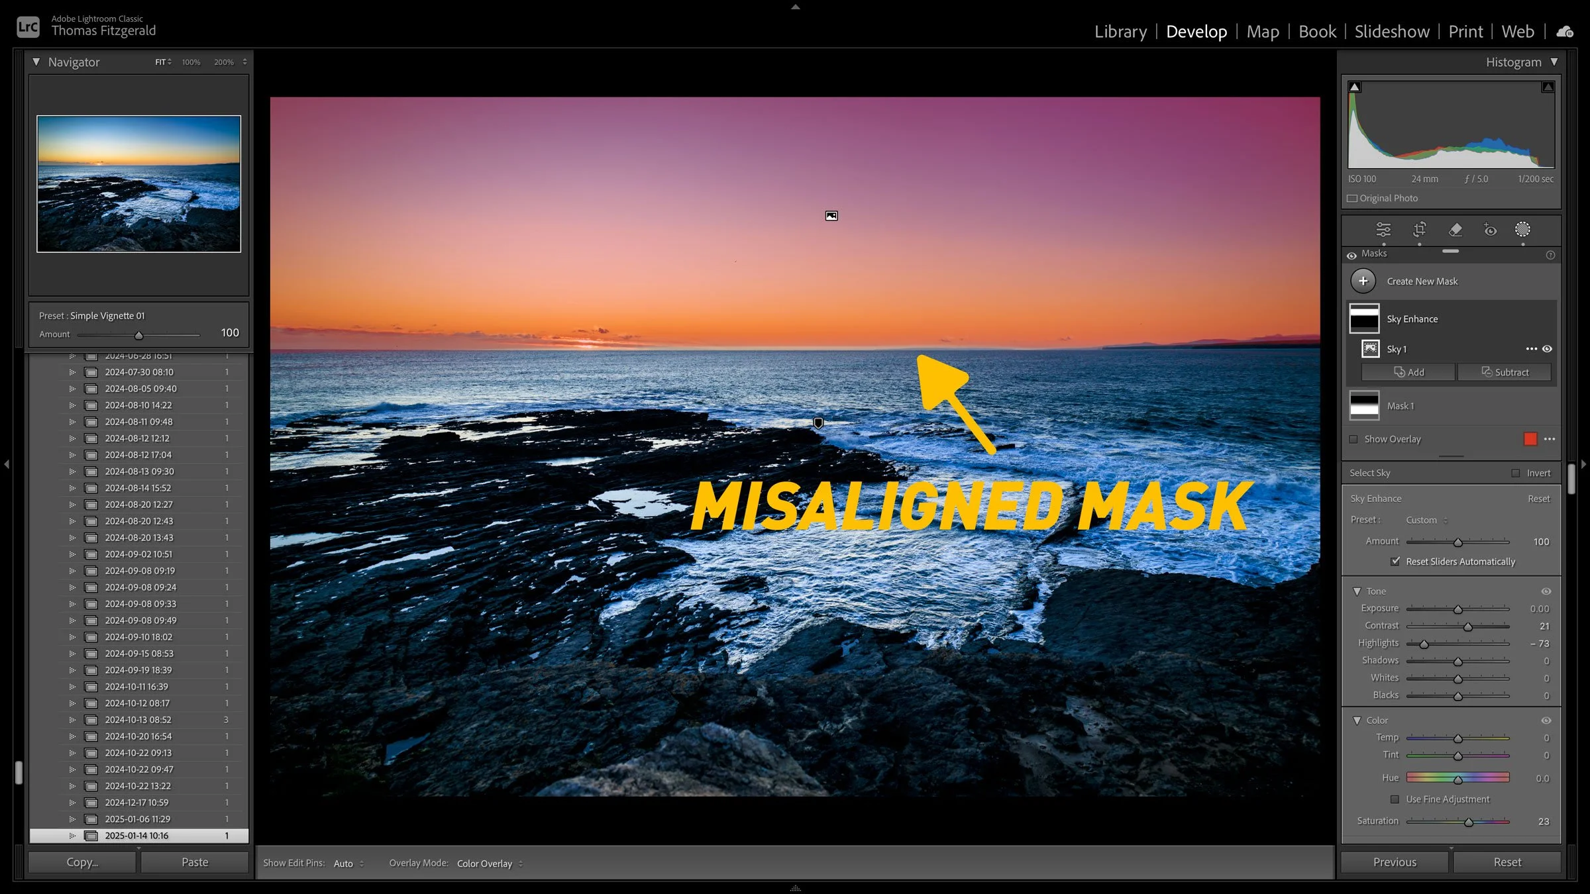
Task: Switch to the Library module
Action: tap(1120, 31)
